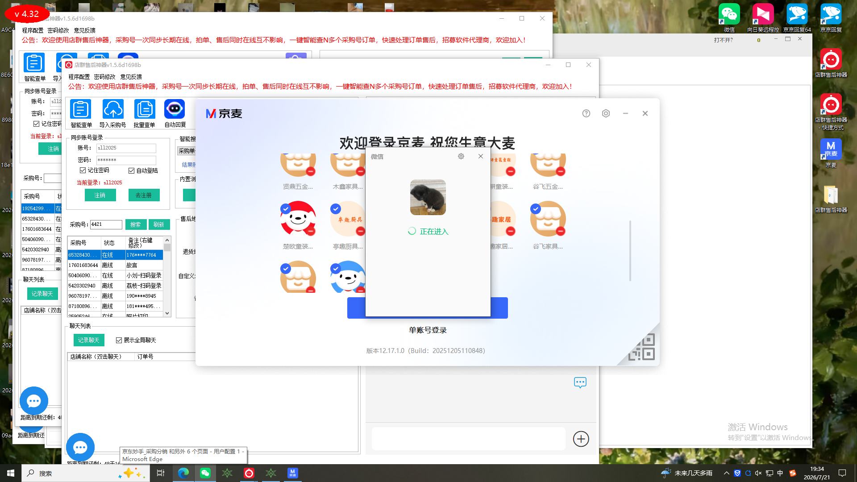Open 京东回复64 desktop shortcut
857x482 pixels.
click(x=797, y=18)
